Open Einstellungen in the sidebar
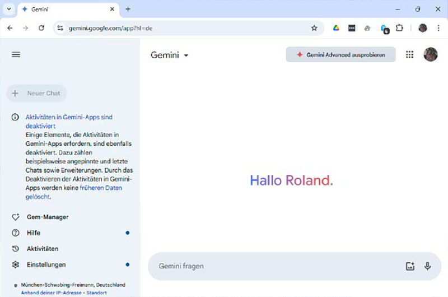448x297 pixels. click(46, 264)
